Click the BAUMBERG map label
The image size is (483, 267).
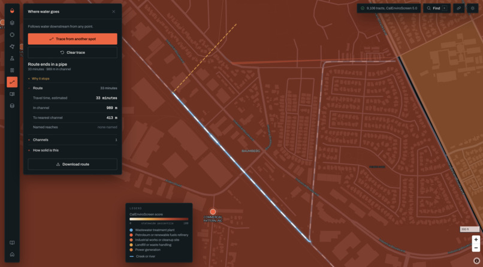pos(250,151)
